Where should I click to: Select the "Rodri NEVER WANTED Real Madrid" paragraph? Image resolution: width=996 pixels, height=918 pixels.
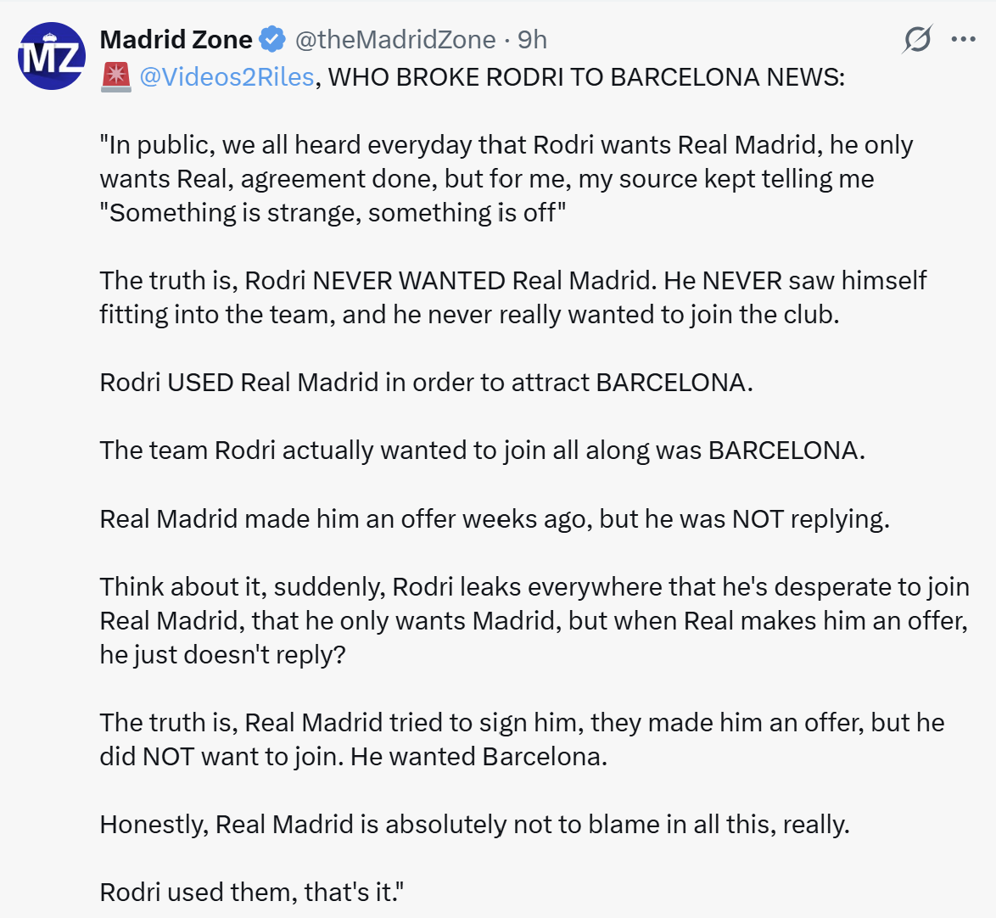point(513,297)
